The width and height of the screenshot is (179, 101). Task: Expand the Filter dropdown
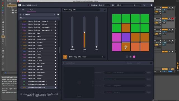39,18
